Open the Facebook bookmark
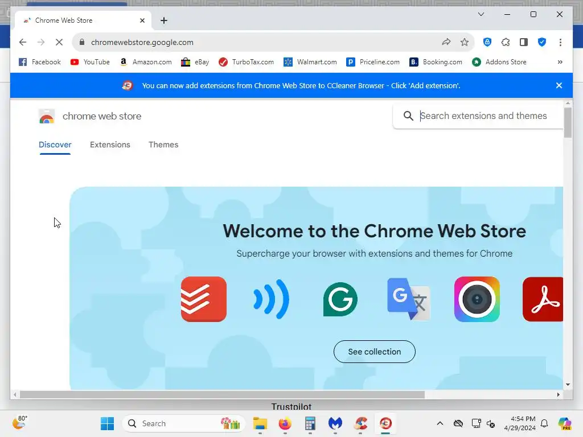Screen dimensions: 583x437 pyautogui.click(x=40, y=62)
